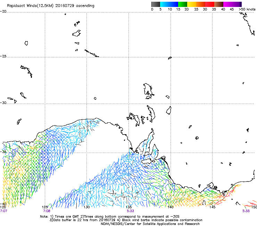This screenshot has height=226, width=257.
Task: Select the cyan 5-10 knots legend color
Action: pyautogui.click(x=165, y=4)
